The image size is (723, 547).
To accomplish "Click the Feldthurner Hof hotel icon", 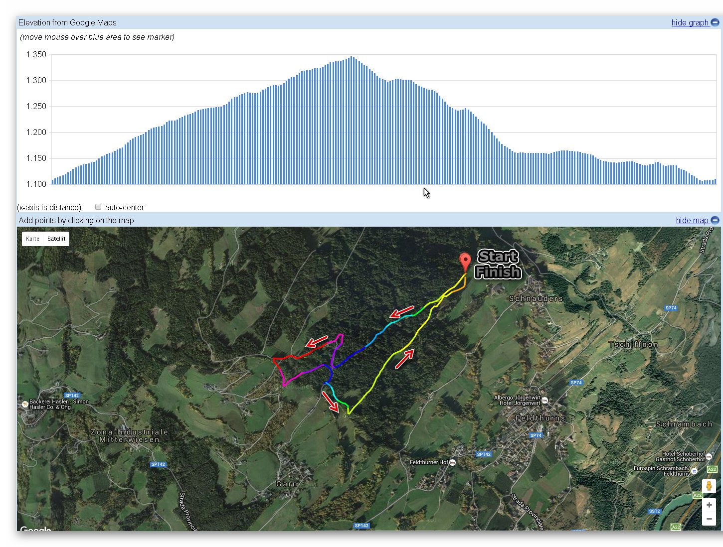I will [x=452, y=462].
